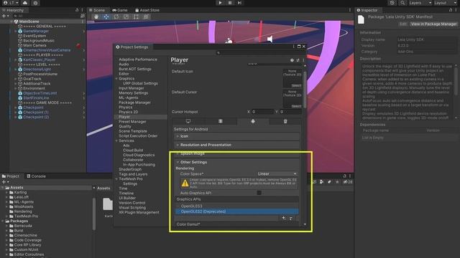The width and height of the screenshot is (460, 258).
Task: Click Select button for Default Icon
Action: [296, 85]
